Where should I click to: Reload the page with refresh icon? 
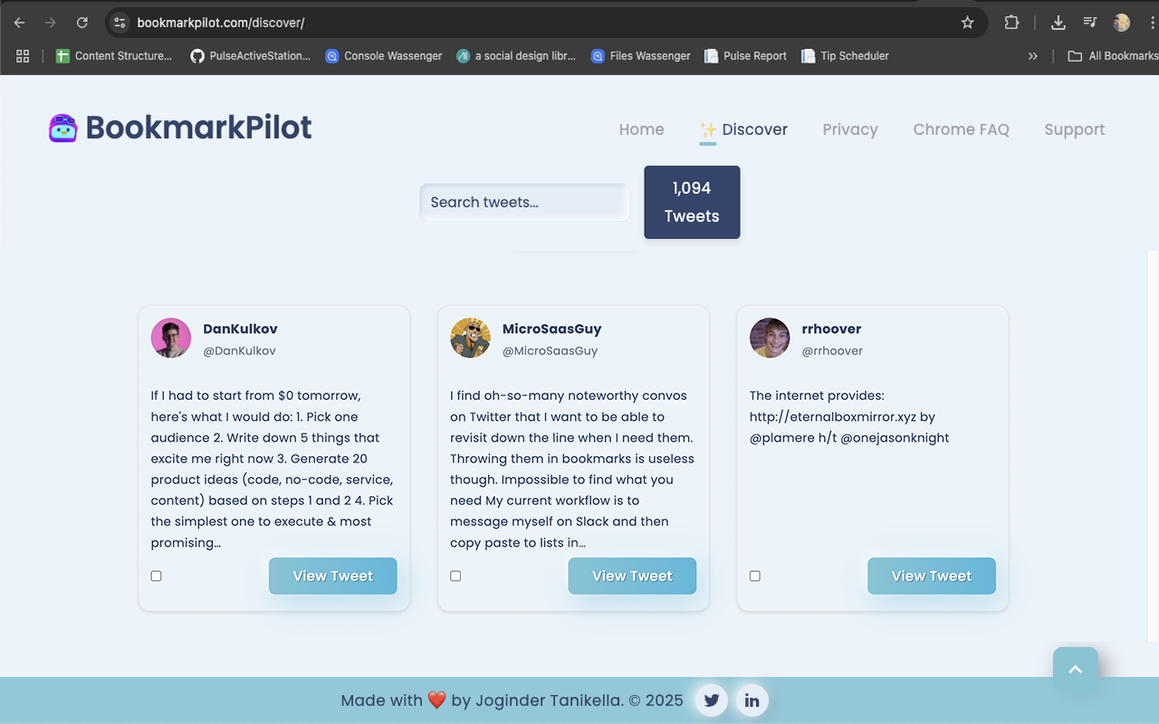coord(82,23)
